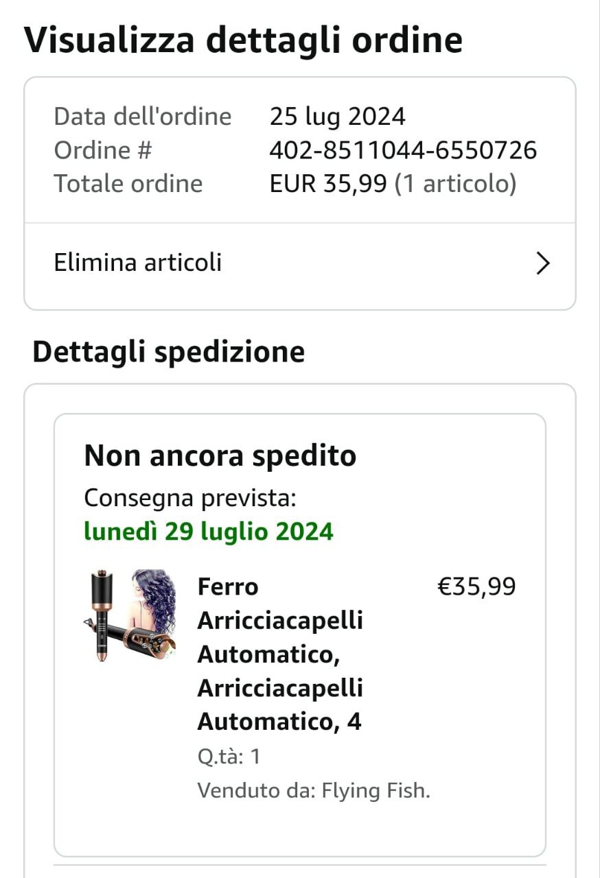
Task: Open the Ferro Arricciacapelli Automatico product title
Action: [x=280, y=654]
